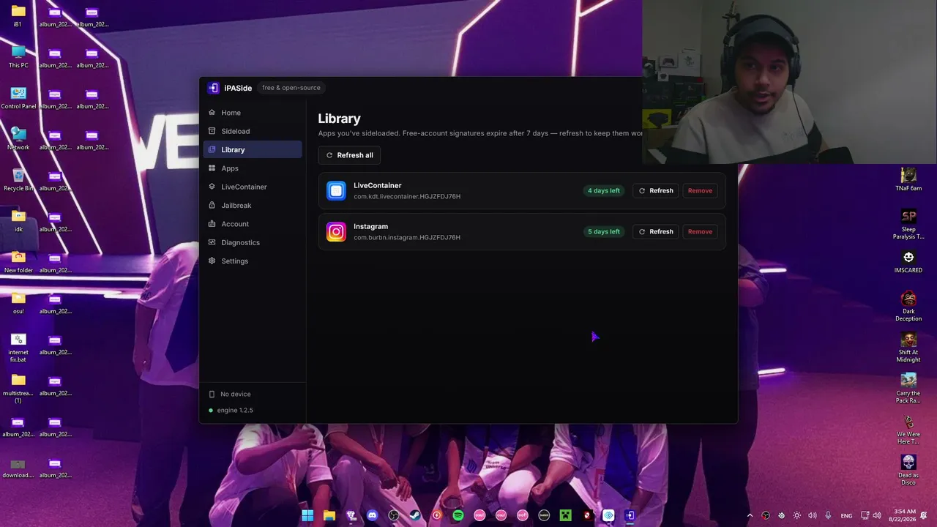This screenshot has height=527, width=937.
Task: Open Settings in the iPASide sidebar
Action: [x=252, y=261]
